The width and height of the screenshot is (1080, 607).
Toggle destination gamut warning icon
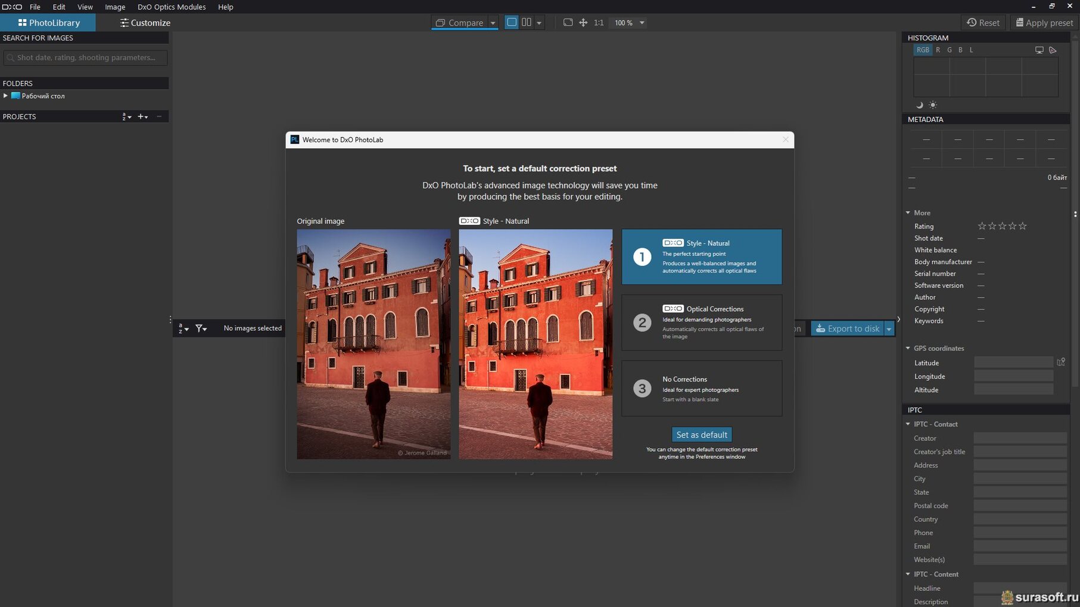click(1053, 50)
